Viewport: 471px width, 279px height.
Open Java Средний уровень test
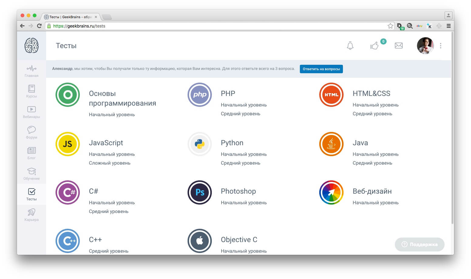[372, 163]
